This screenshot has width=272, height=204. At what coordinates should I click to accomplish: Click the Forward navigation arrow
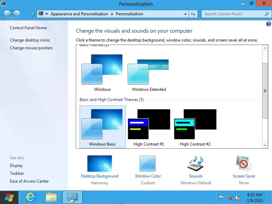point(17,14)
